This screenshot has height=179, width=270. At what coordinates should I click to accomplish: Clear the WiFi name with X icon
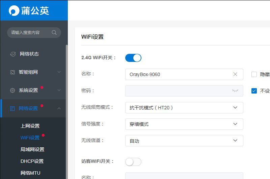(x=235, y=74)
